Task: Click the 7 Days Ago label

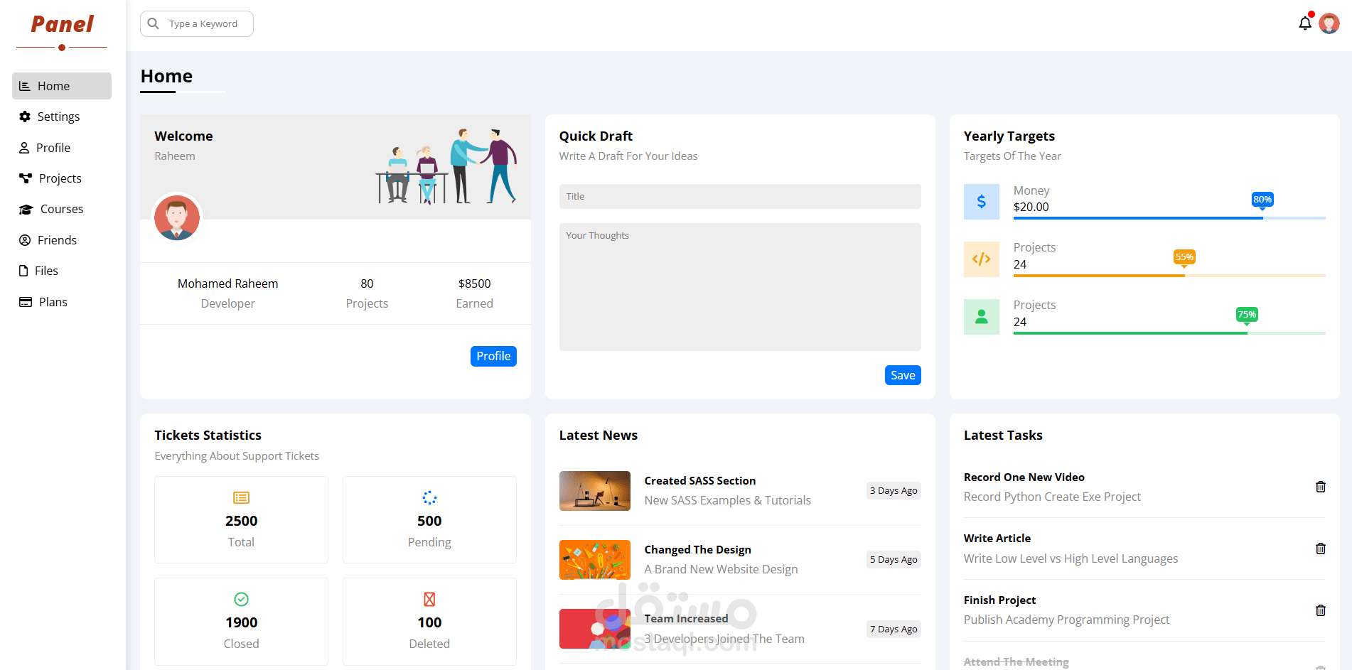Action: tap(894, 630)
